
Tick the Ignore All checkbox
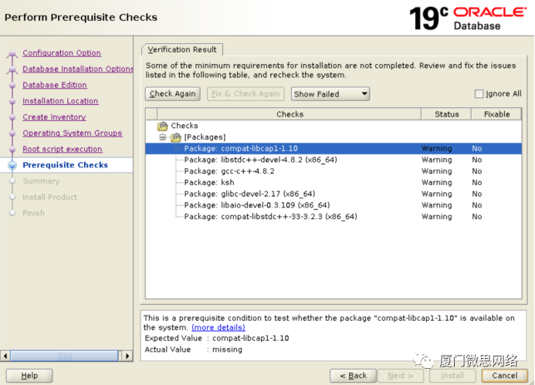(479, 94)
